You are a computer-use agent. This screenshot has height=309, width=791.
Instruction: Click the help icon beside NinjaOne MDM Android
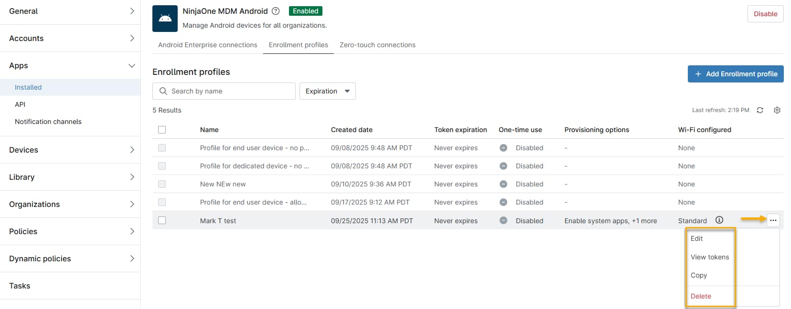[276, 11]
